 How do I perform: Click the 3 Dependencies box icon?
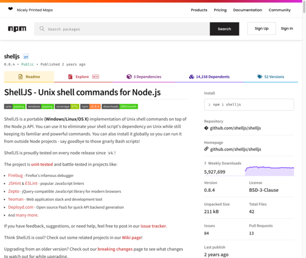(x=129, y=76)
